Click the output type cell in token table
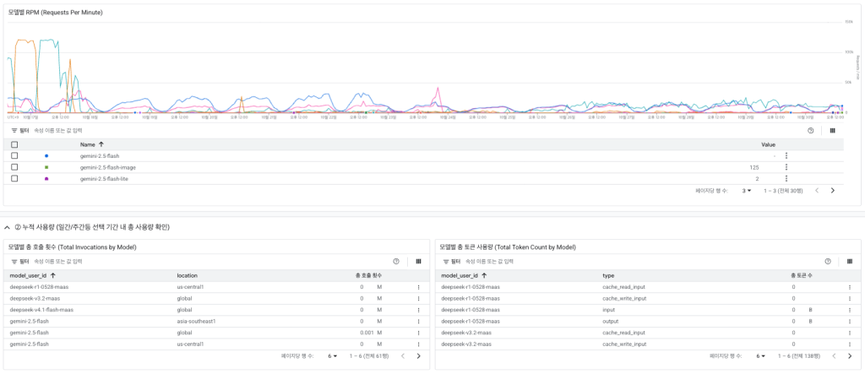 [610, 321]
